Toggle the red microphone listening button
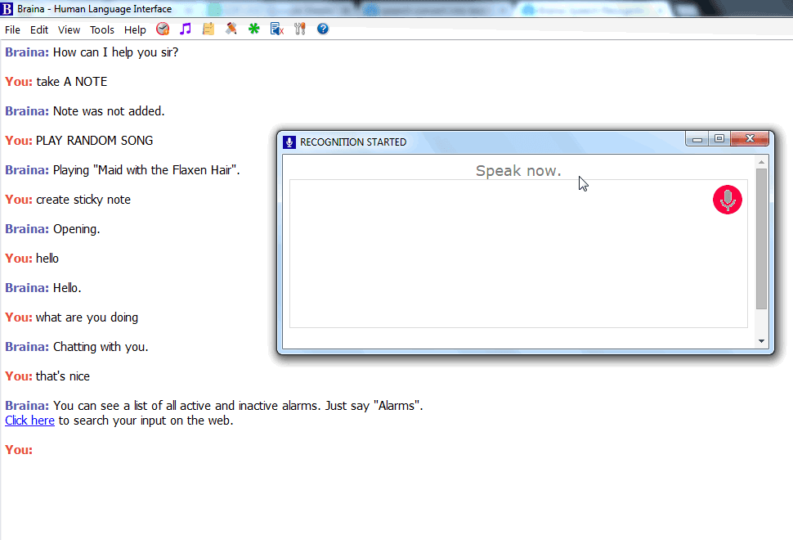793x540 pixels. (x=727, y=199)
